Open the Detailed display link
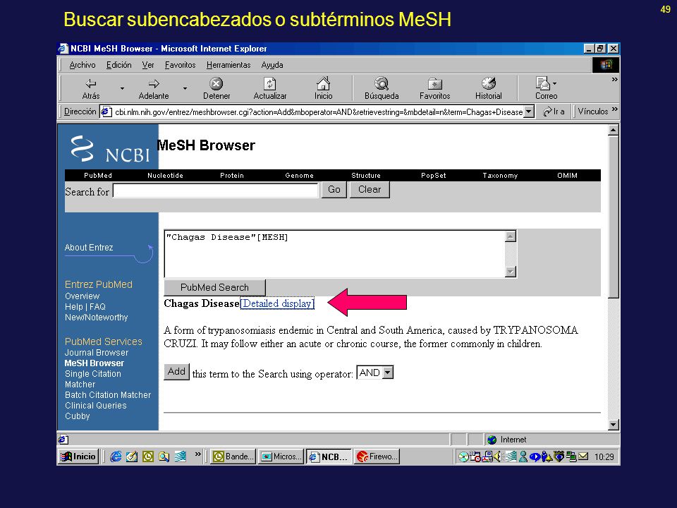Image resolution: width=677 pixels, height=508 pixels. [x=277, y=303]
